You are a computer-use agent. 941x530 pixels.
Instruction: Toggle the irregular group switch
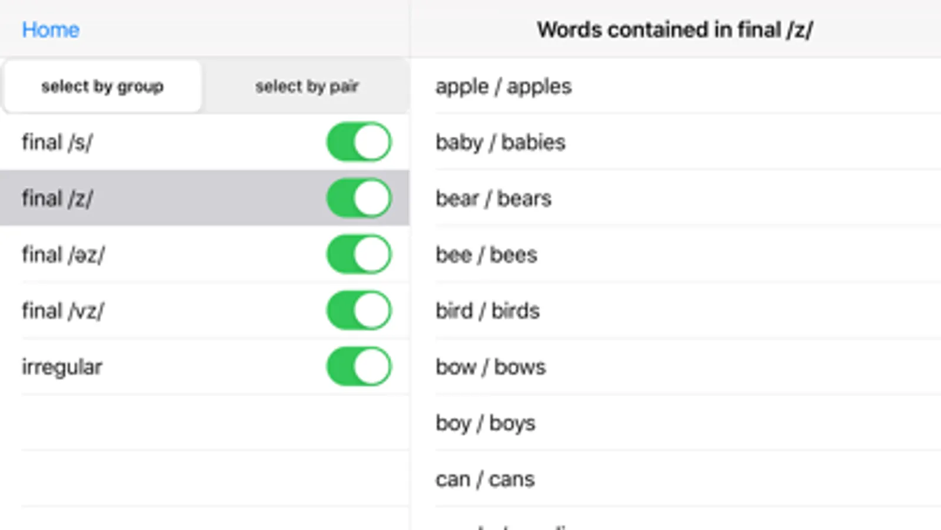[359, 367]
